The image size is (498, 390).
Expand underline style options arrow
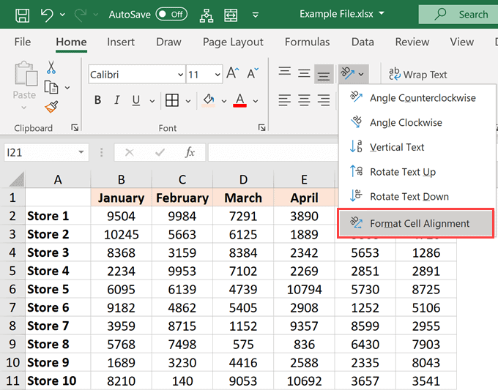pos(152,101)
